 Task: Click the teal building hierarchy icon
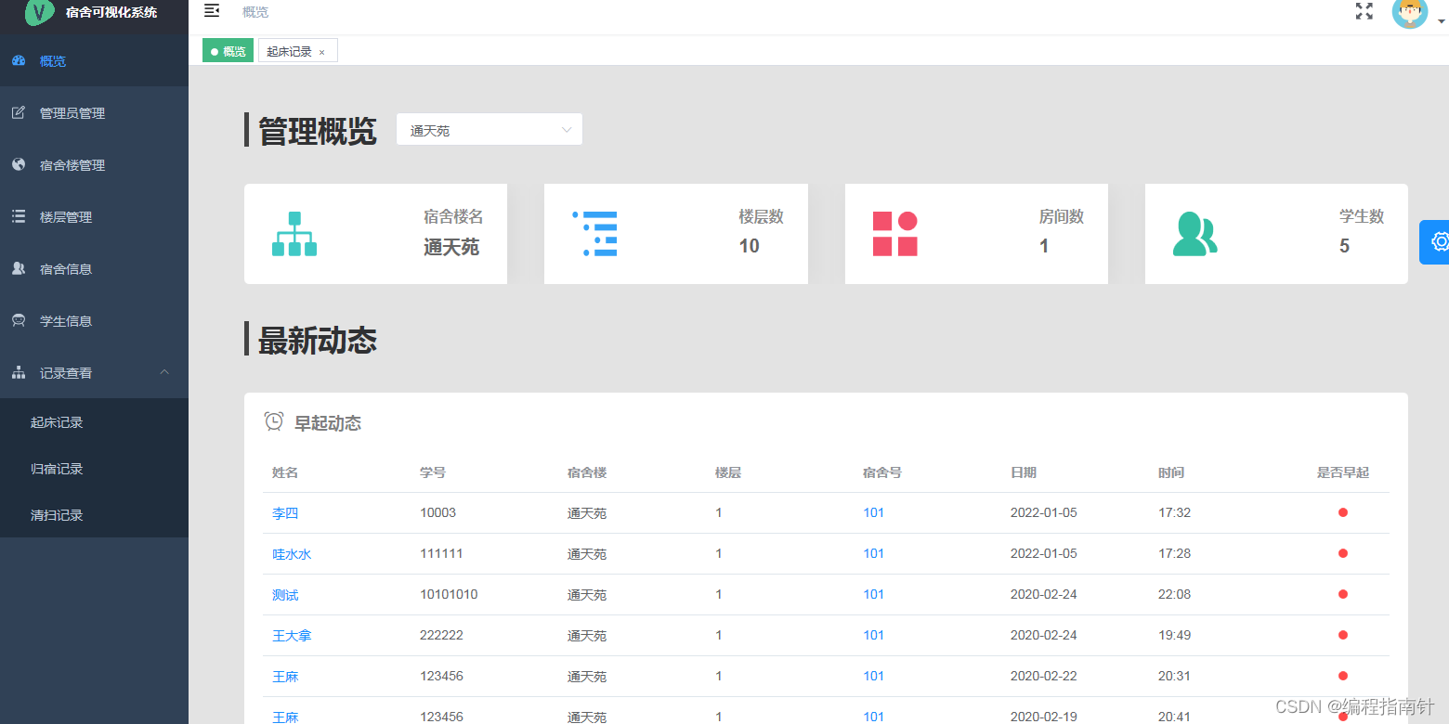[294, 234]
